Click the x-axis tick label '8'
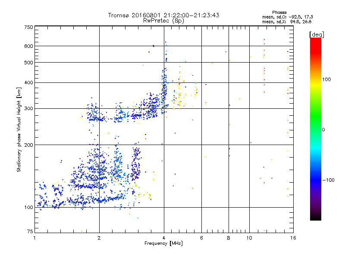This screenshot has width=345, height=259. click(x=229, y=238)
